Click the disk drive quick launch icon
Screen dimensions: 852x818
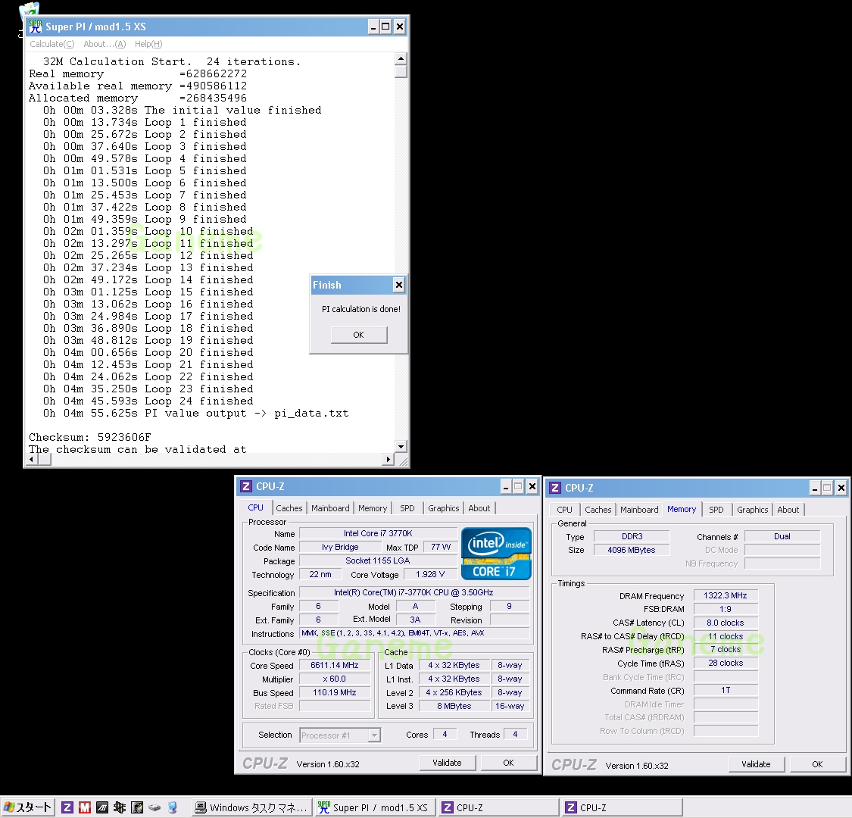tap(154, 807)
